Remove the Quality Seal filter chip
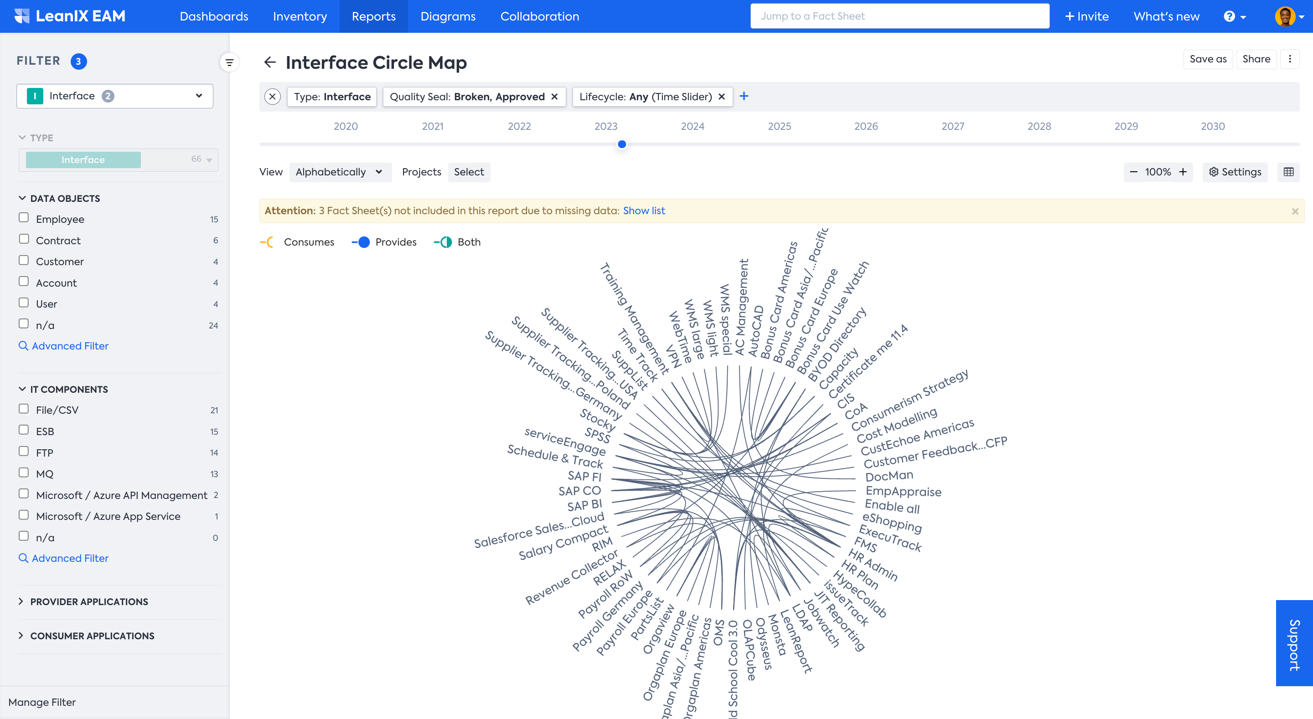 554,96
